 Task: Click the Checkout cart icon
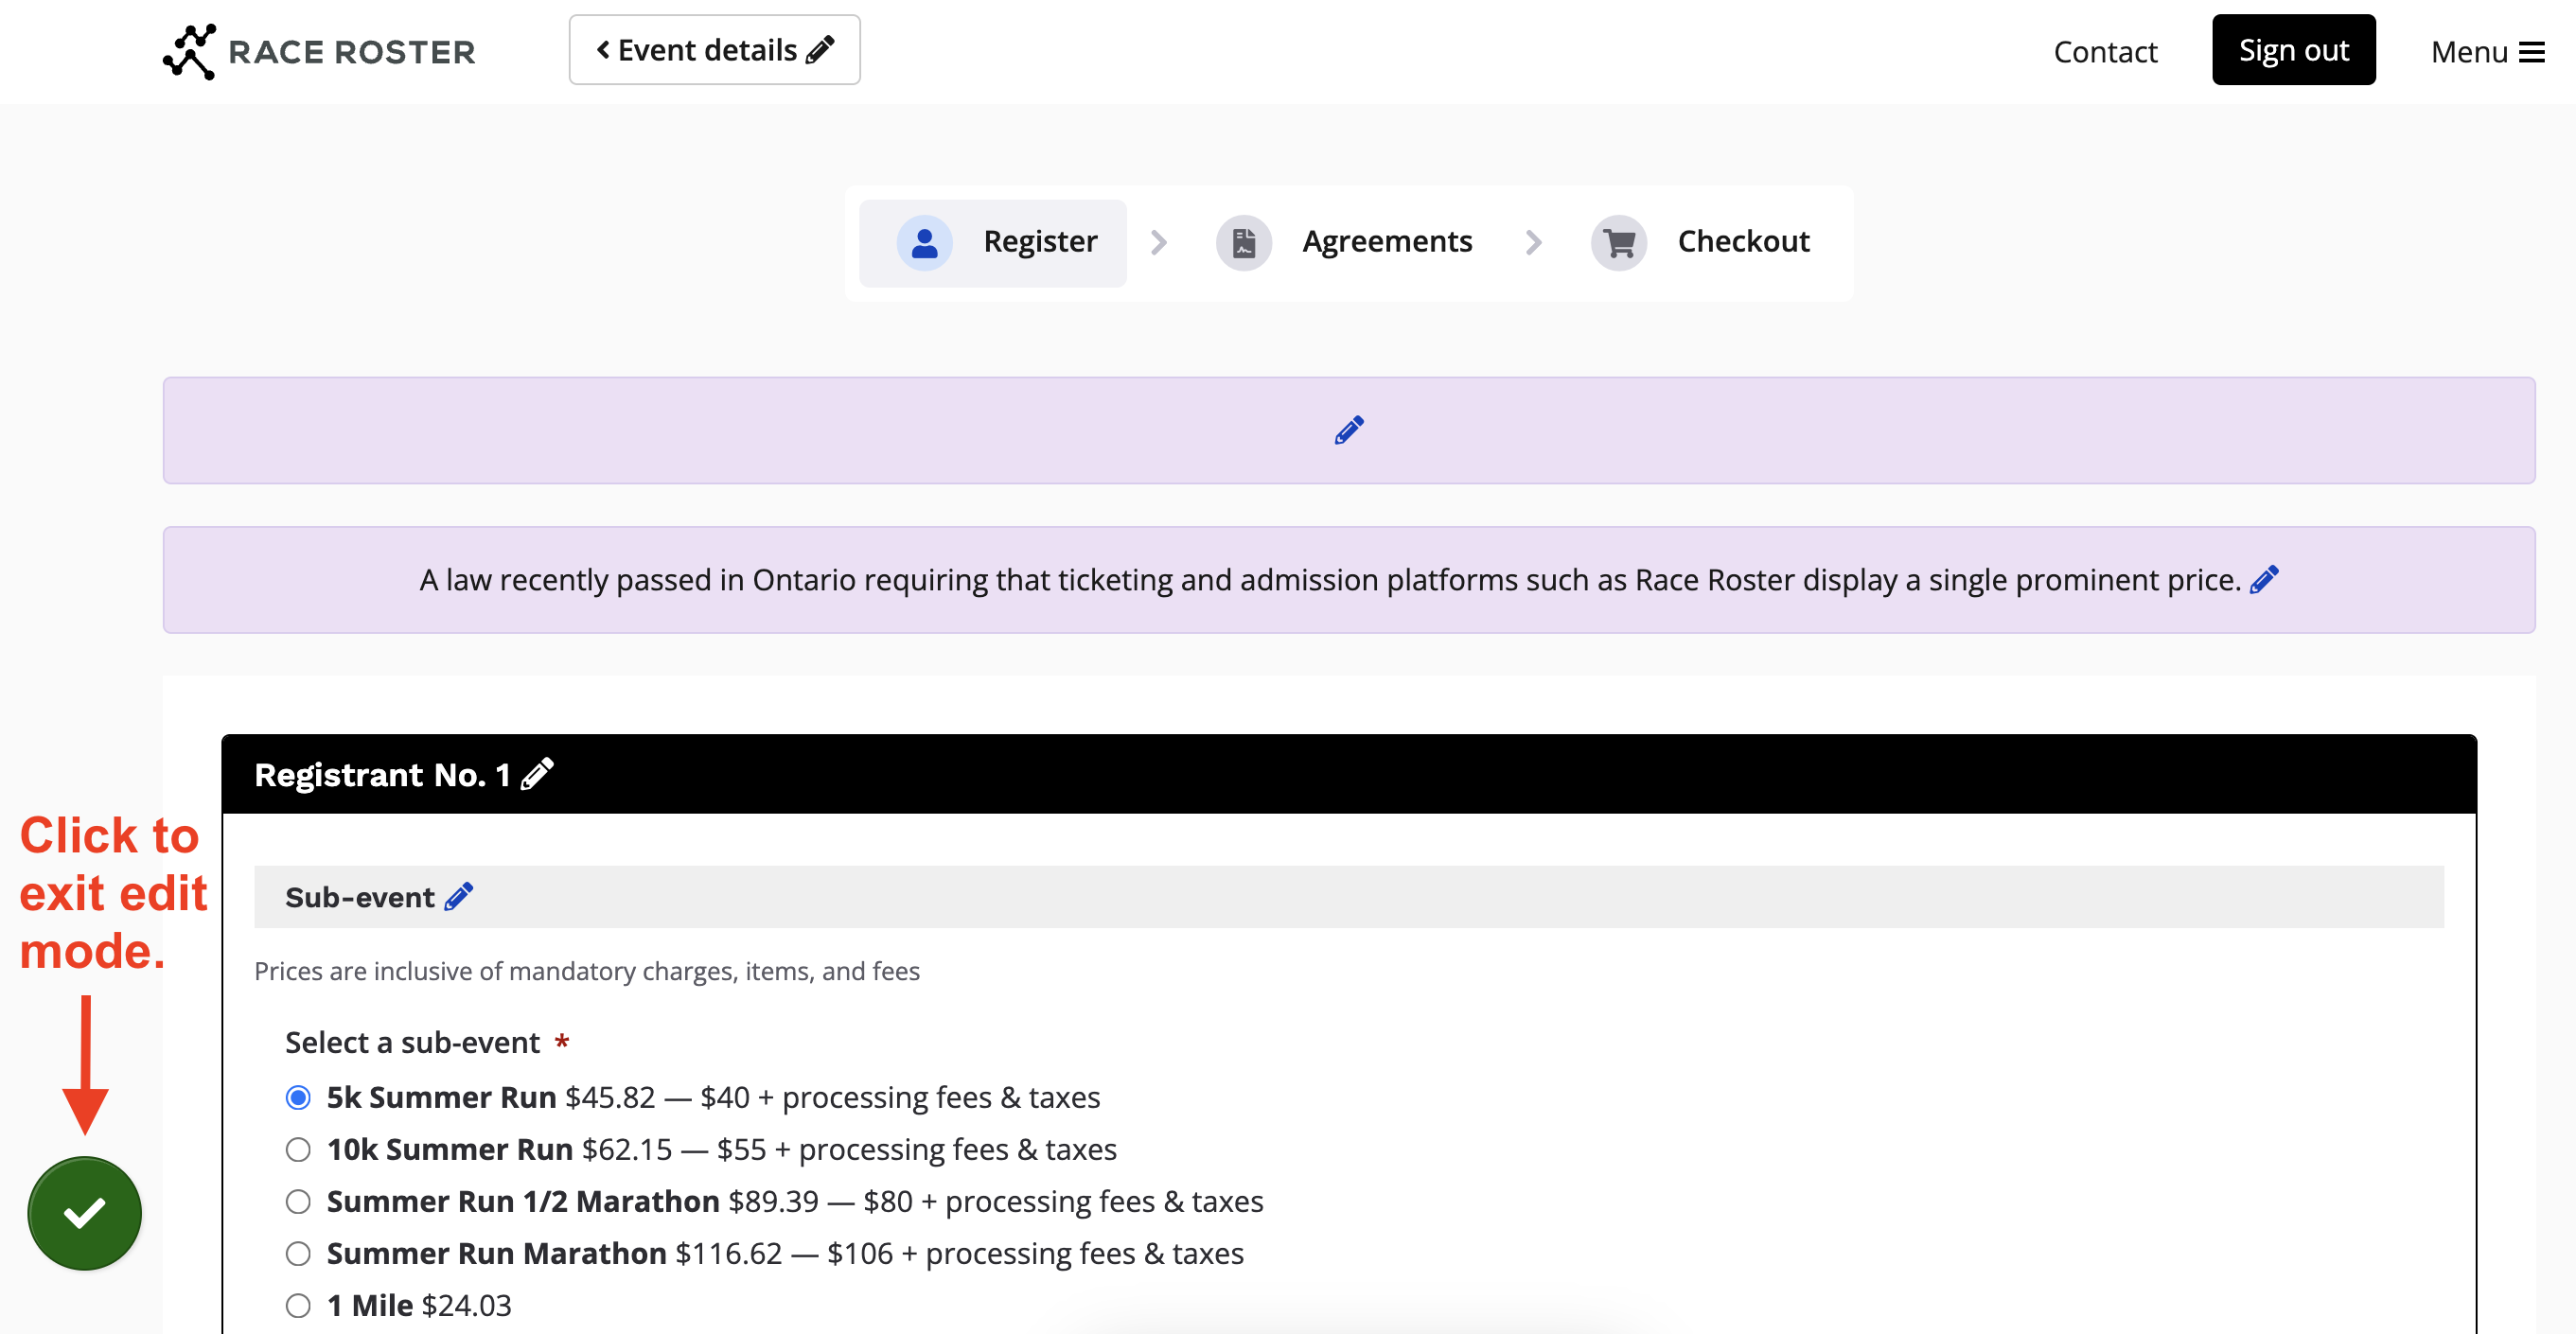pyautogui.click(x=1618, y=242)
